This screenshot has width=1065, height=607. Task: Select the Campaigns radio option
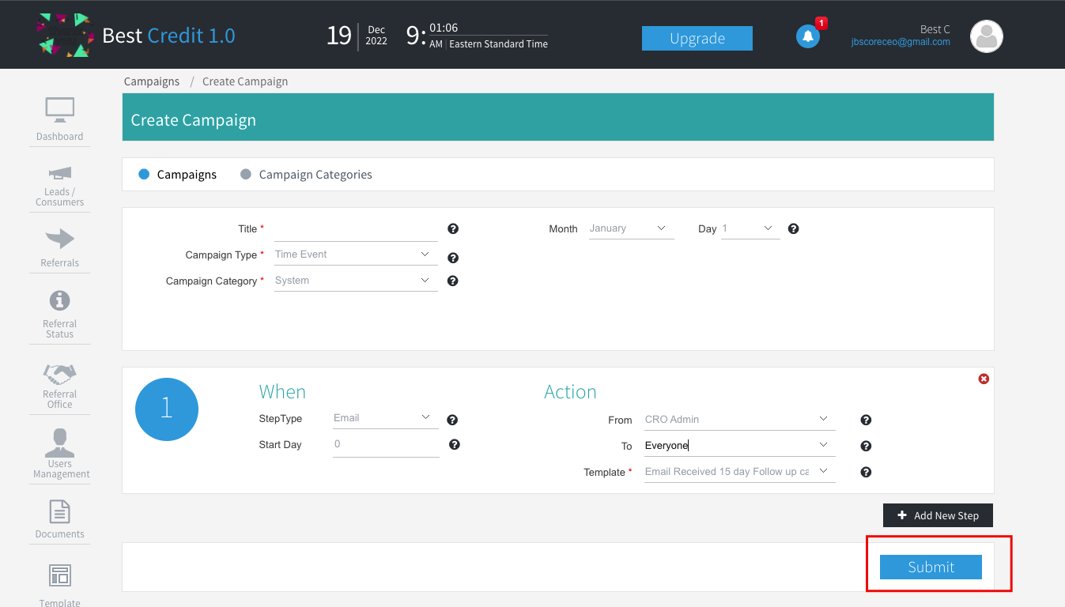(144, 174)
